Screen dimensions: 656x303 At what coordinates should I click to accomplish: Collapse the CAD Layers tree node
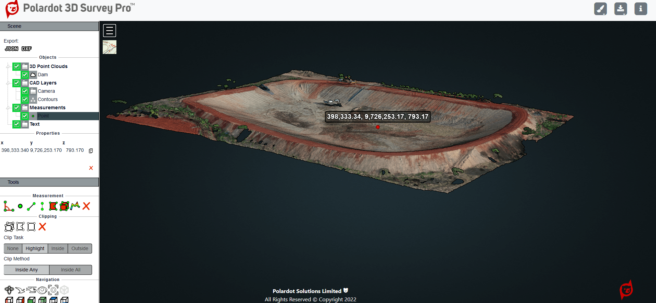pyautogui.click(x=8, y=83)
